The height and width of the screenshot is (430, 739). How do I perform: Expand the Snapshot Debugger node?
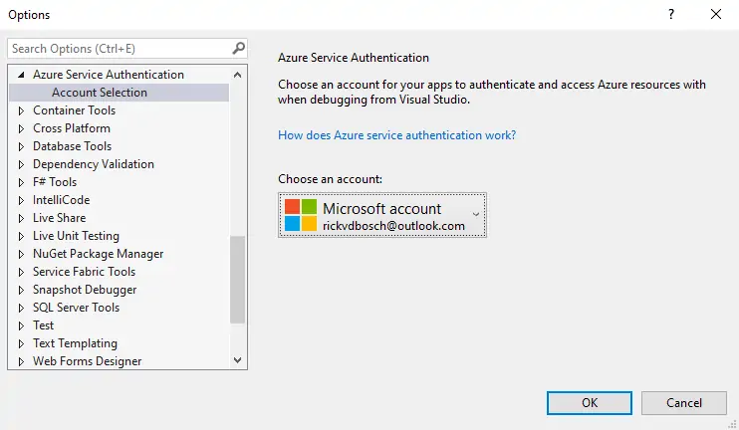click(x=21, y=290)
